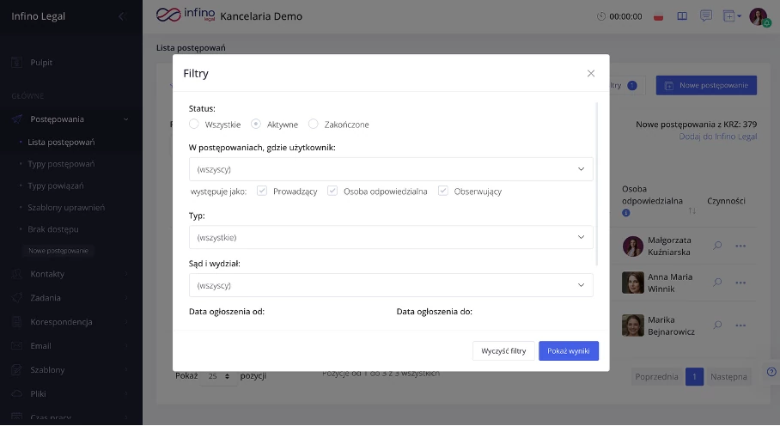The height and width of the screenshot is (426, 780).
Task: Open the user avatar profile menu
Action: tap(759, 17)
